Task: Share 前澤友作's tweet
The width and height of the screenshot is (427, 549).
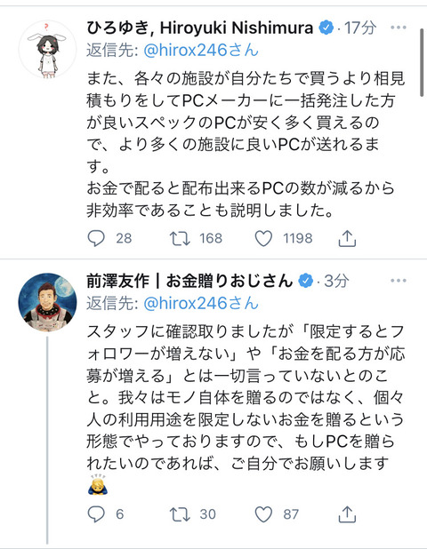Action: [x=347, y=514]
